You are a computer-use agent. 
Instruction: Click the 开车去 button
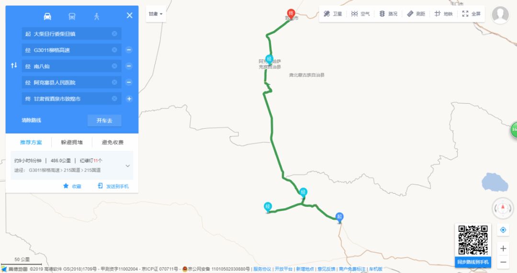[104, 120]
